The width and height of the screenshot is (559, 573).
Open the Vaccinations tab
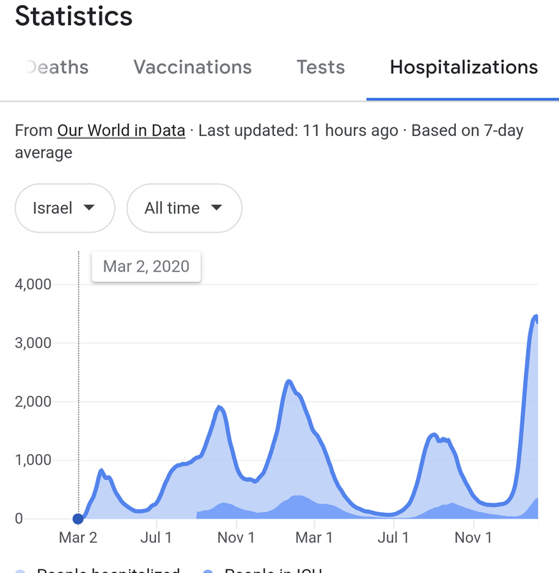click(193, 67)
